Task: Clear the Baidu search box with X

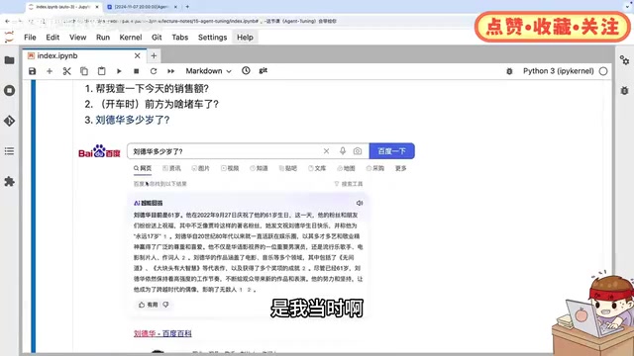Action: (326, 151)
